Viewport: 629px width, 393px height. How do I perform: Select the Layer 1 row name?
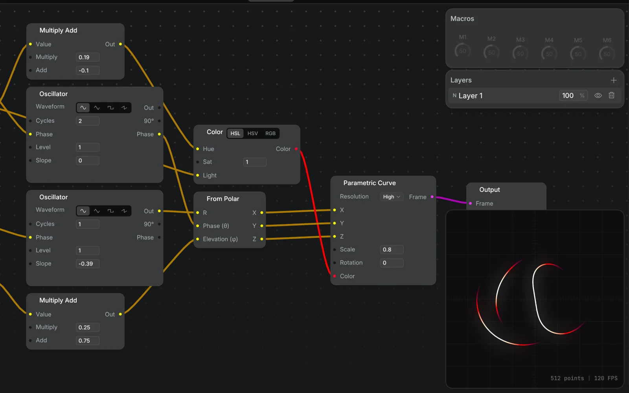click(x=471, y=96)
